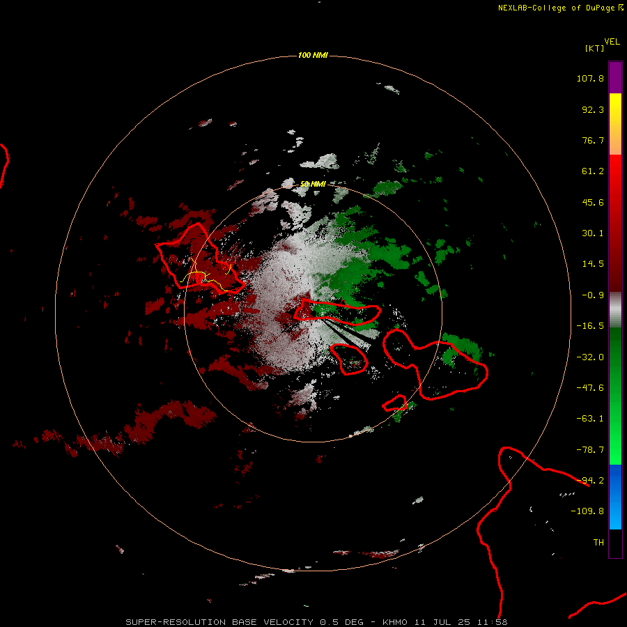Select the -63.1 scale value
The width and height of the screenshot is (627, 627).
point(590,419)
